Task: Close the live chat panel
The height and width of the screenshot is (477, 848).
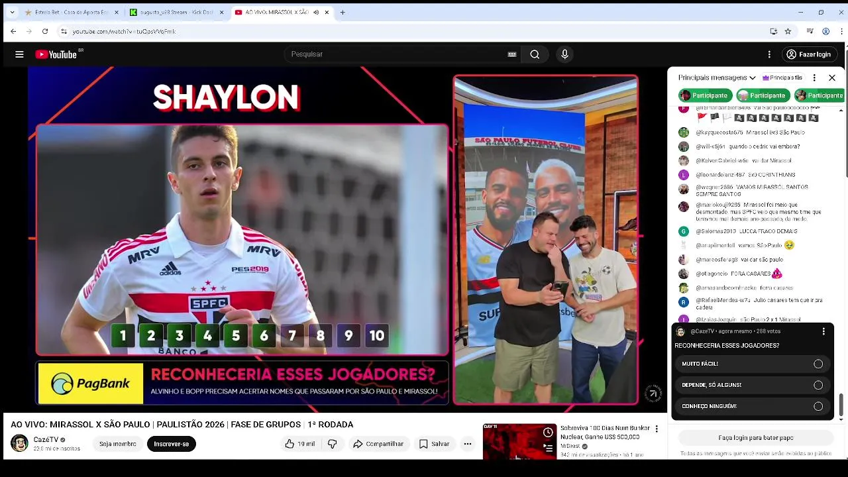Action: pyautogui.click(x=832, y=78)
